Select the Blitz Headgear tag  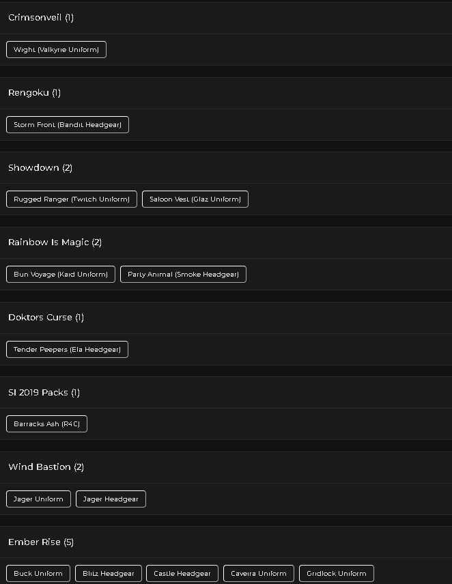109,574
